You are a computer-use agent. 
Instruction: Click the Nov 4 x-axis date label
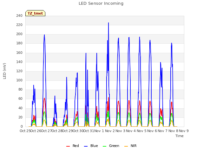(131, 131)
